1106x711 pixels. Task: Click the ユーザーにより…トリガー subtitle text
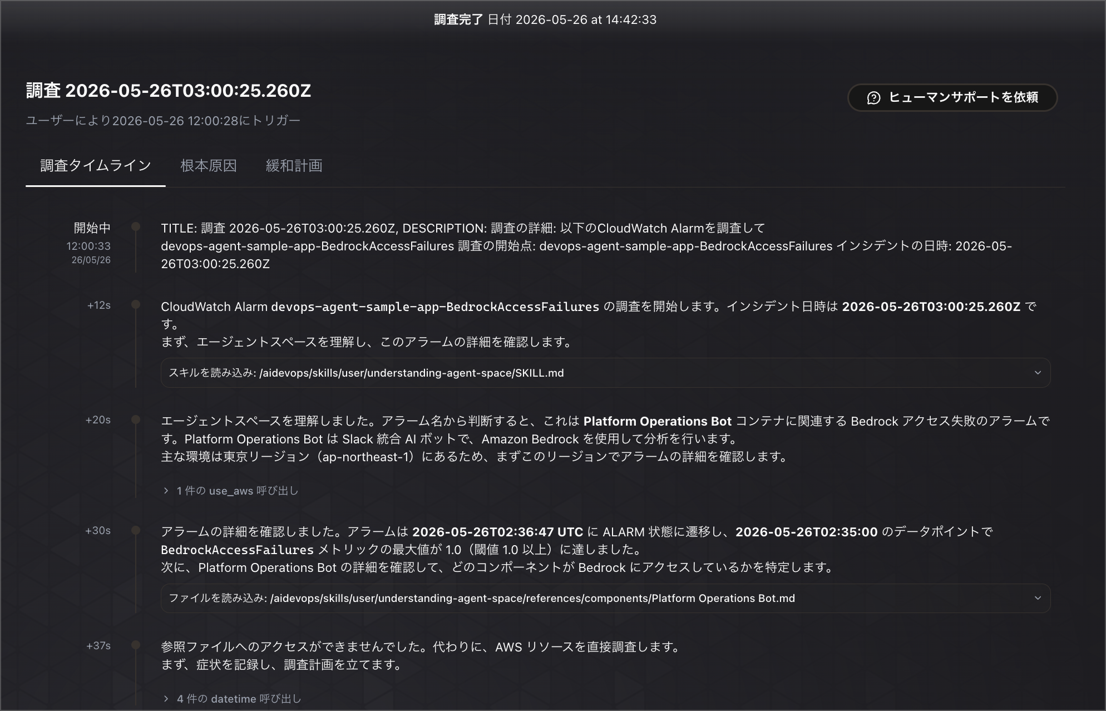[163, 121]
